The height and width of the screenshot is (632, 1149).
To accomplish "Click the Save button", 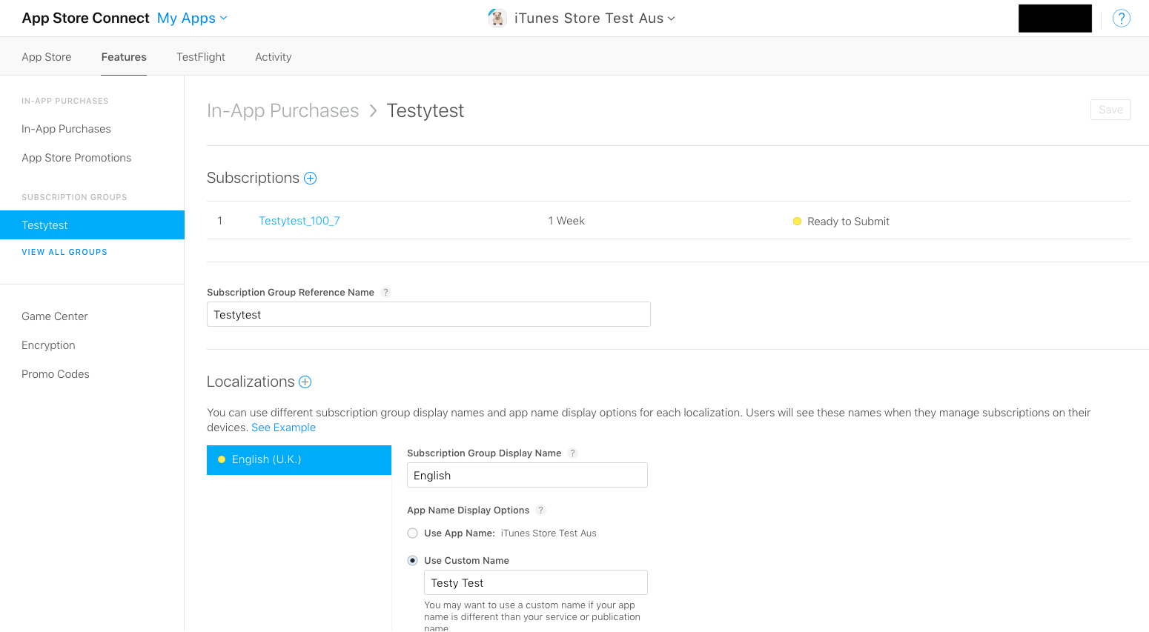I will pyautogui.click(x=1110, y=110).
